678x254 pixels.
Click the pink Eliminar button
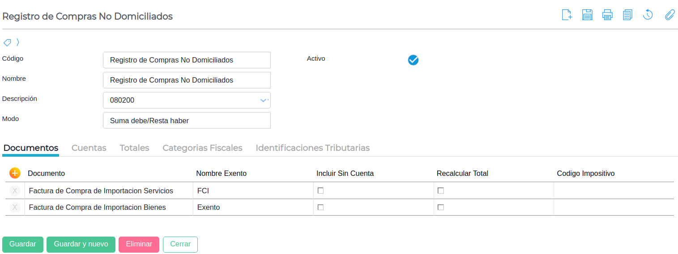[x=139, y=244]
